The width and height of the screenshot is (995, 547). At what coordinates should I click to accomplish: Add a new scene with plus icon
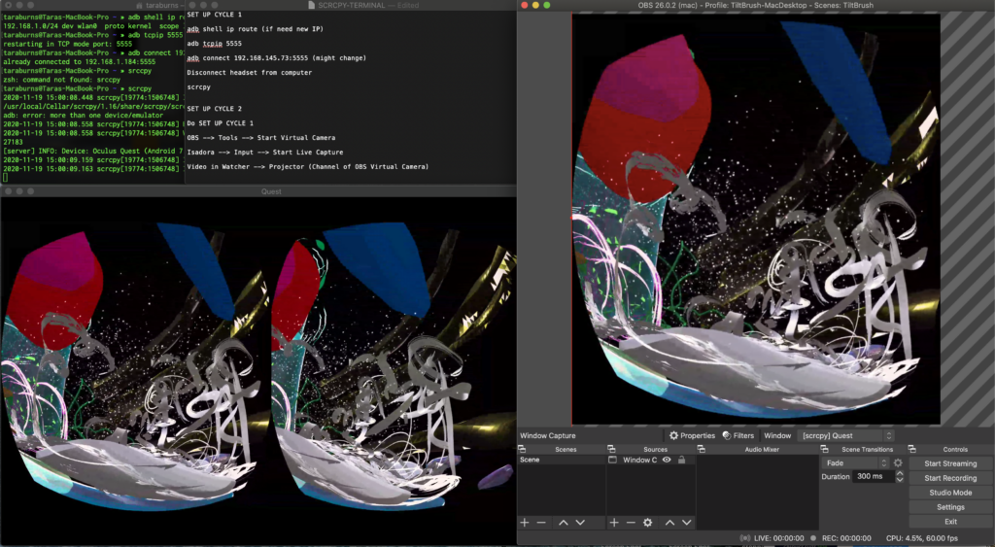coord(525,523)
